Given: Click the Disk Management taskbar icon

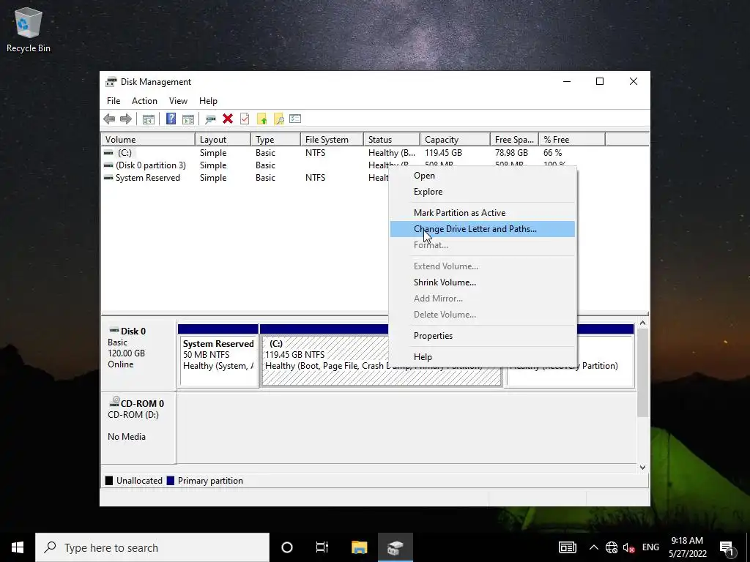Looking at the screenshot, I should (396, 547).
